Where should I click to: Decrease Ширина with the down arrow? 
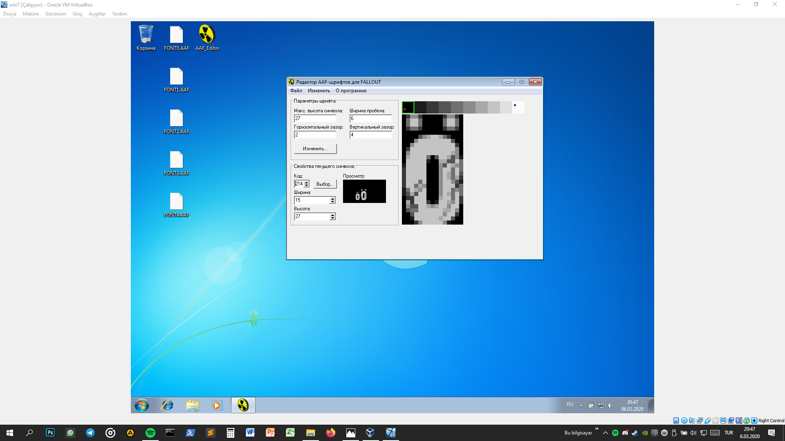[333, 202]
